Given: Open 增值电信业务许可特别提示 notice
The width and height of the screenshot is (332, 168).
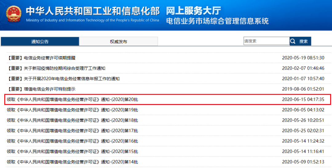Looking at the screenshot, I should 41,89.
